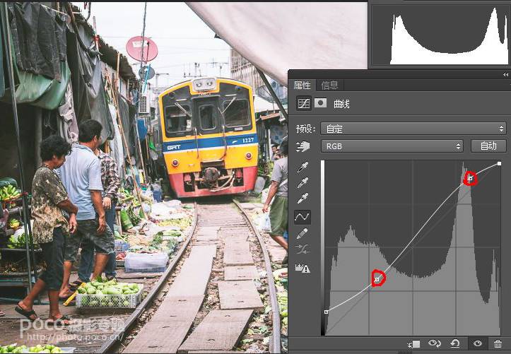511x354 pixels.
Task: Clip adjustment to layer below
Action: click(x=414, y=344)
